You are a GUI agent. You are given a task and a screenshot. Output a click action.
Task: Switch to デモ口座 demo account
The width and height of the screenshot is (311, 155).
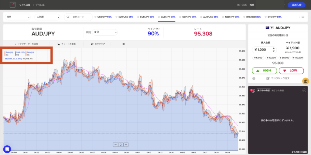tap(40, 5)
